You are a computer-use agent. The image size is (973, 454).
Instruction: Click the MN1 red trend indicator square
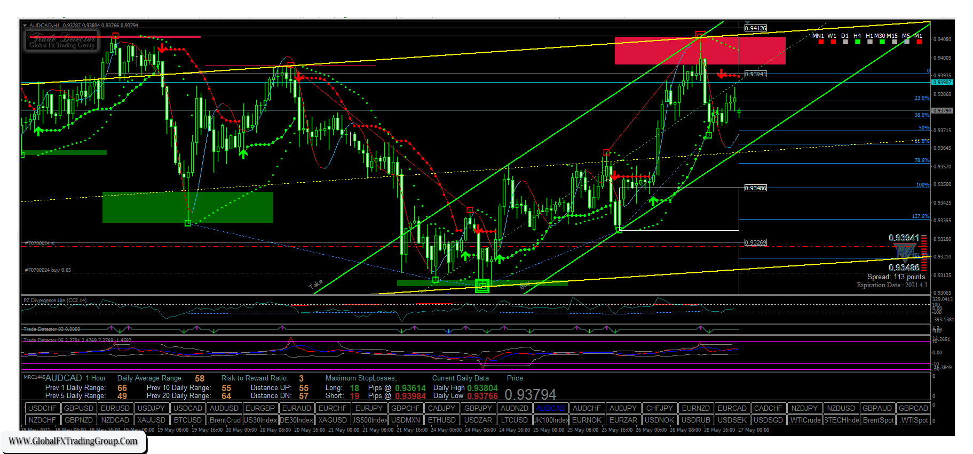pos(821,42)
